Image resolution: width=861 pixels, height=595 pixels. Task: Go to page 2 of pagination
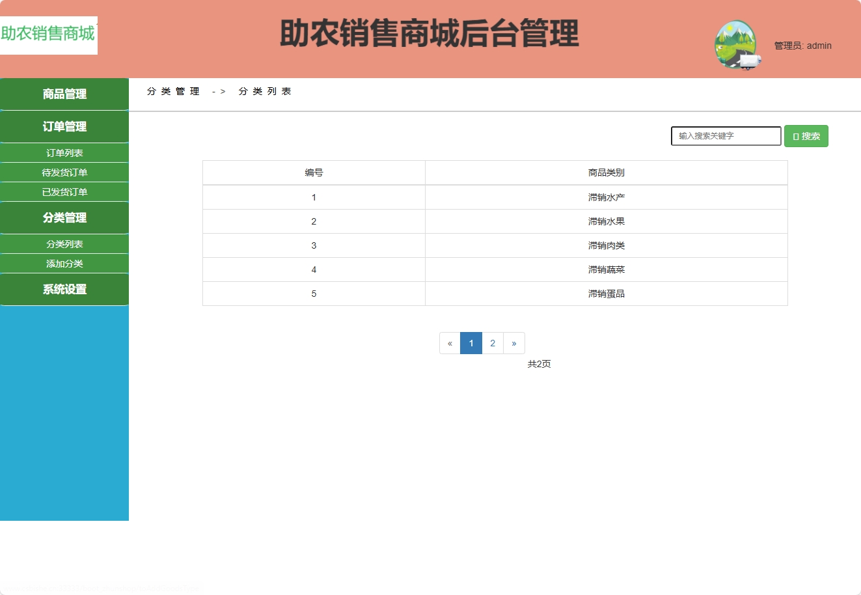pyautogui.click(x=493, y=343)
